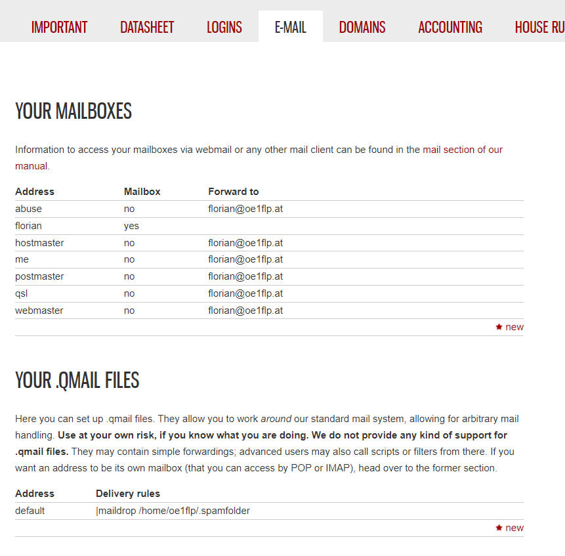
Task: Click the Delivery rules column header
Action: pyautogui.click(x=128, y=494)
